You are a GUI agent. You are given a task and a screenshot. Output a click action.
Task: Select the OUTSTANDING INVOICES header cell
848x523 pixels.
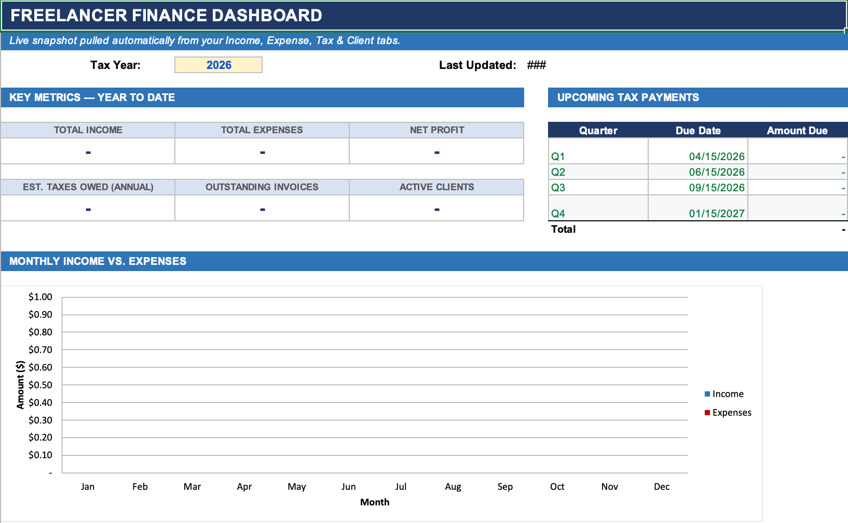[262, 187]
